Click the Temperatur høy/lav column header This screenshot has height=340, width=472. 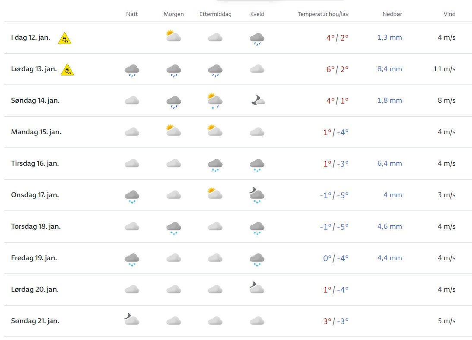[323, 14]
